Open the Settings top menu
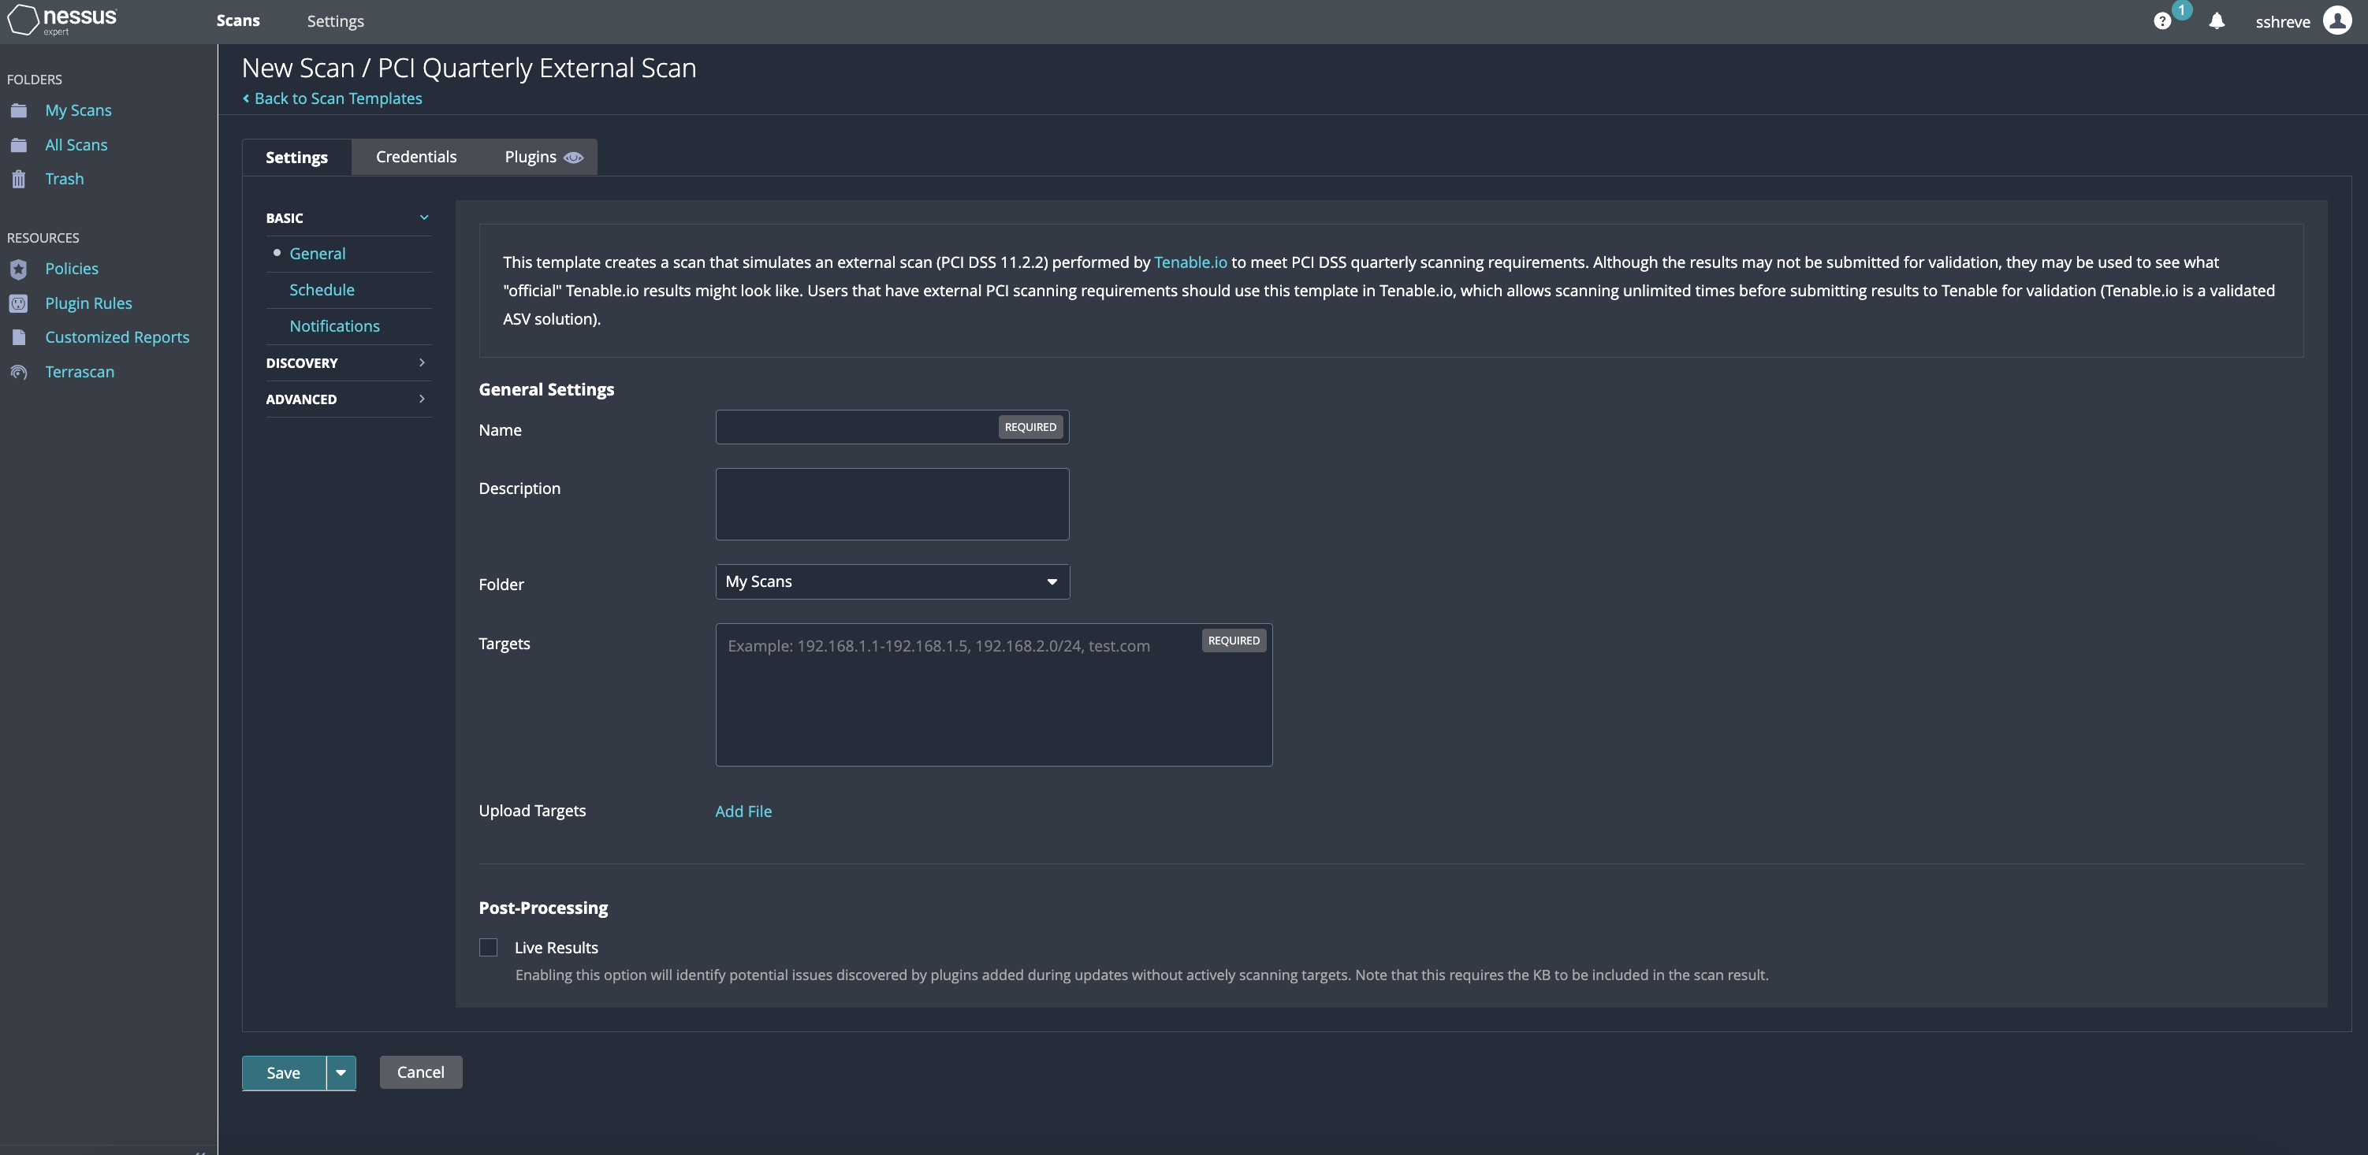 334,21
